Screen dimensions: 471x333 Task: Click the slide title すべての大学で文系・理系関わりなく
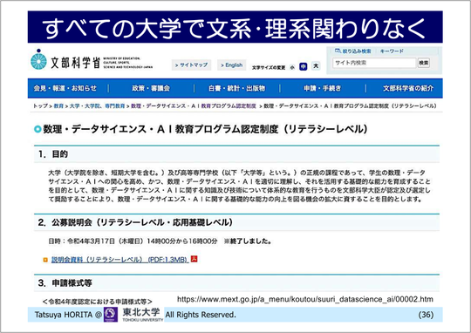click(x=235, y=28)
